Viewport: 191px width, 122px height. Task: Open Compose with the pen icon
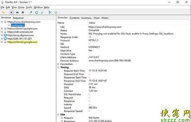tap(31, 12)
